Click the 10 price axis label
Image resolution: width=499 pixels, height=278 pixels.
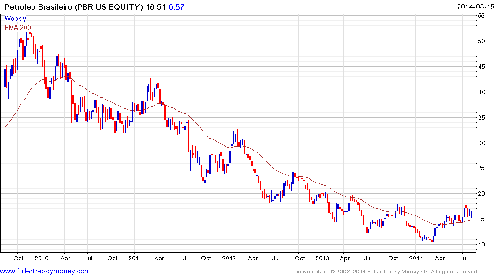coord(481,244)
